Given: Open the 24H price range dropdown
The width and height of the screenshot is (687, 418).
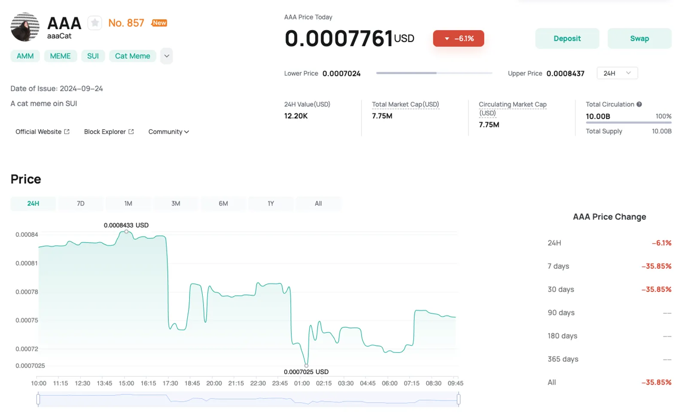Looking at the screenshot, I should 617,73.
